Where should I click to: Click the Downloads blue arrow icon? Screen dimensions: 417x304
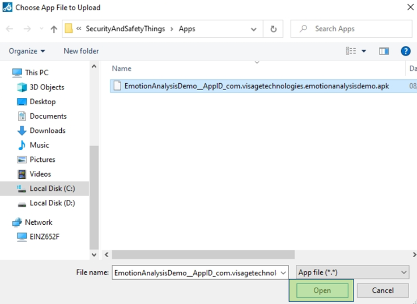(22, 130)
